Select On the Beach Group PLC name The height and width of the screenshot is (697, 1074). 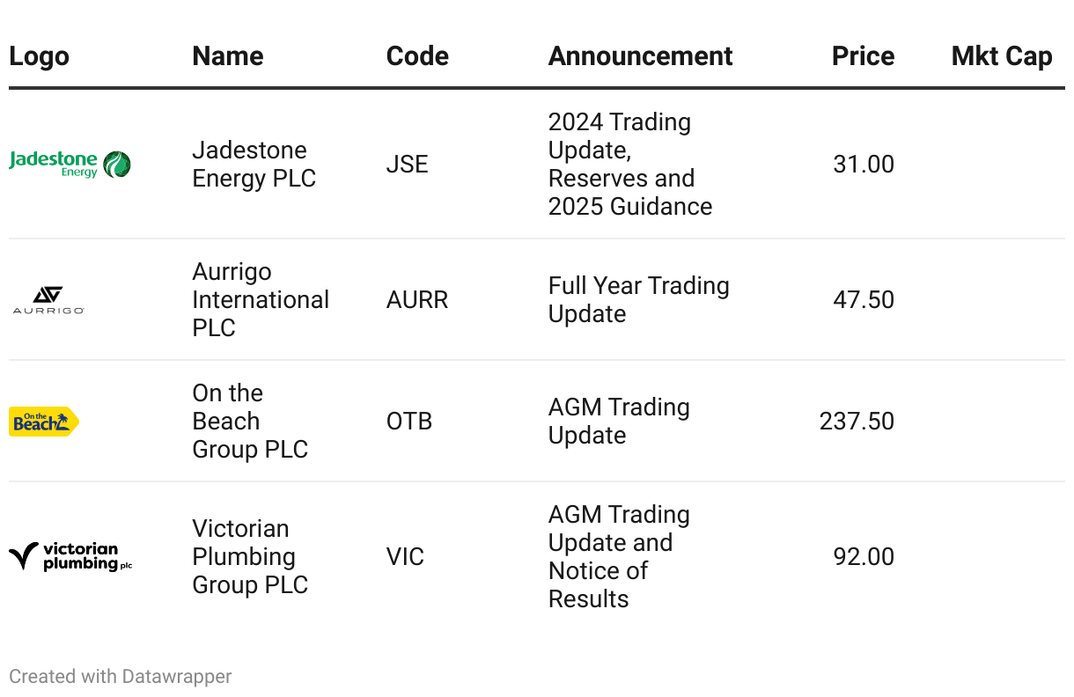click(249, 421)
